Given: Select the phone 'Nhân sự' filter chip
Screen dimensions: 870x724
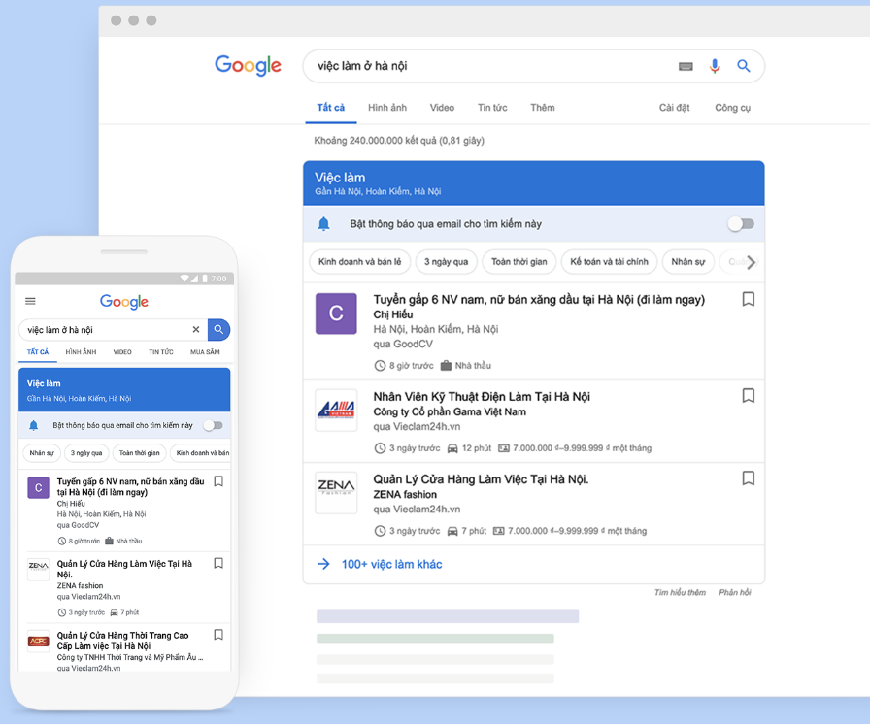Looking at the screenshot, I should pyautogui.click(x=42, y=453).
